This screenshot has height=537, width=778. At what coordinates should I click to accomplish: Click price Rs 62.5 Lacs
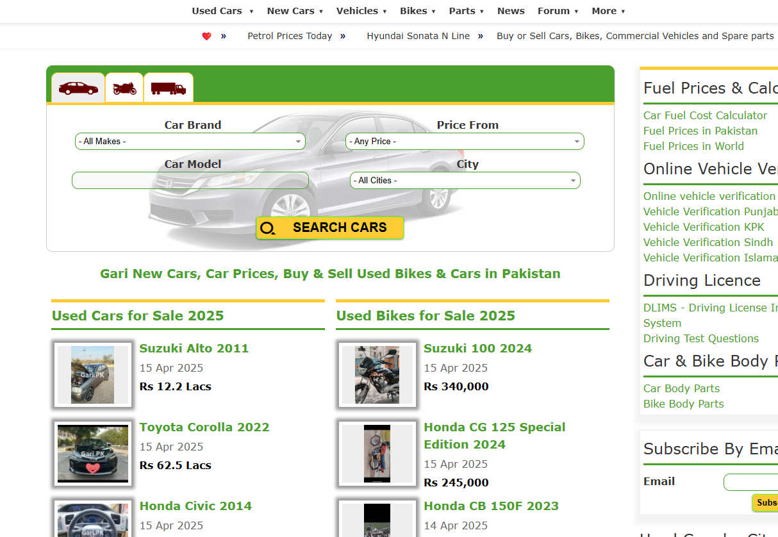(175, 465)
